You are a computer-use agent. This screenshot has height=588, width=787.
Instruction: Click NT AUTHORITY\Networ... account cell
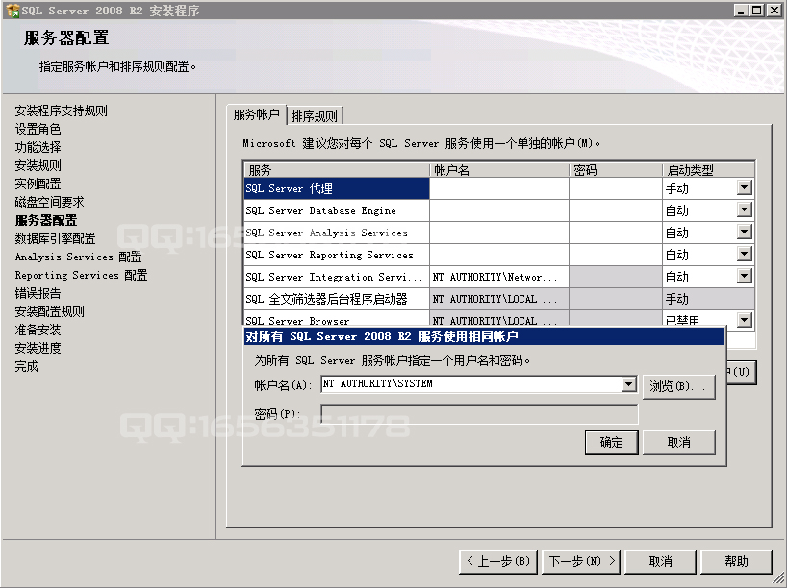pos(499,277)
